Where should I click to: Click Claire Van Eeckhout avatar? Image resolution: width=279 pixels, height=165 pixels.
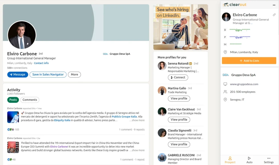click(x=162, y=112)
